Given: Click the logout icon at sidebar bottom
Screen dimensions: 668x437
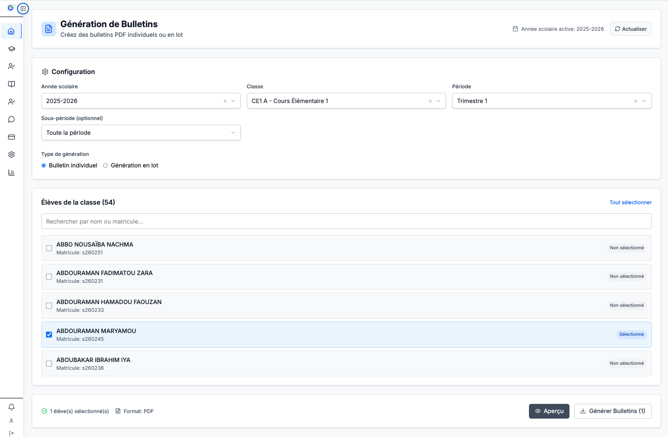Looking at the screenshot, I should [x=11, y=432].
